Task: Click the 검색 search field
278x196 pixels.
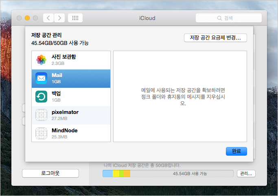Action: point(228,18)
